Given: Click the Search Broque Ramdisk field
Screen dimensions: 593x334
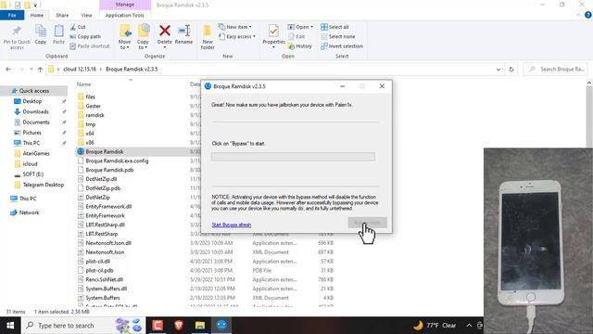Looking at the screenshot, I should (x=556, y=69).
